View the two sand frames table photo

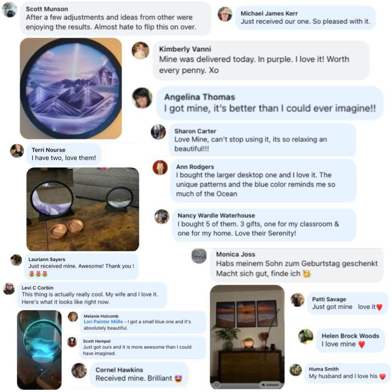[x=83, y=209]
